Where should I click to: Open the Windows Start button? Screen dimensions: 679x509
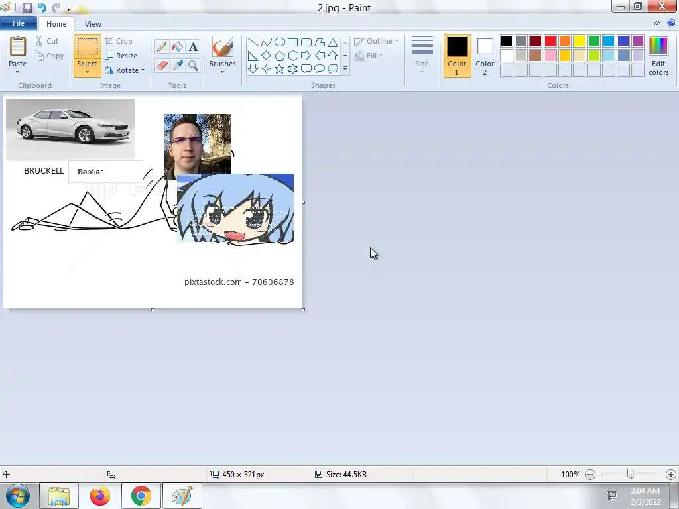pyautogui.click(x=18, y=496)
